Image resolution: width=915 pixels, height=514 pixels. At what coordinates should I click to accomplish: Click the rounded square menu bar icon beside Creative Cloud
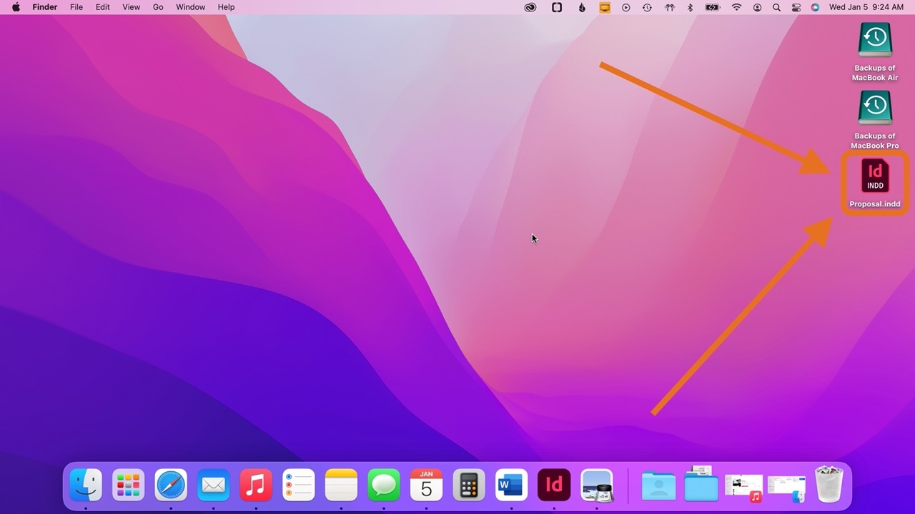[x=557, y=7]
